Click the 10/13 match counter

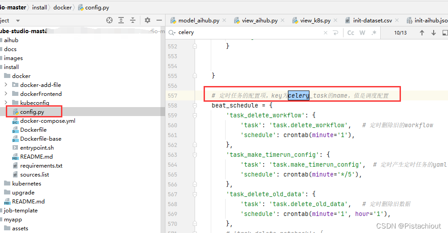pyautogui.click(x=400, y=33)
